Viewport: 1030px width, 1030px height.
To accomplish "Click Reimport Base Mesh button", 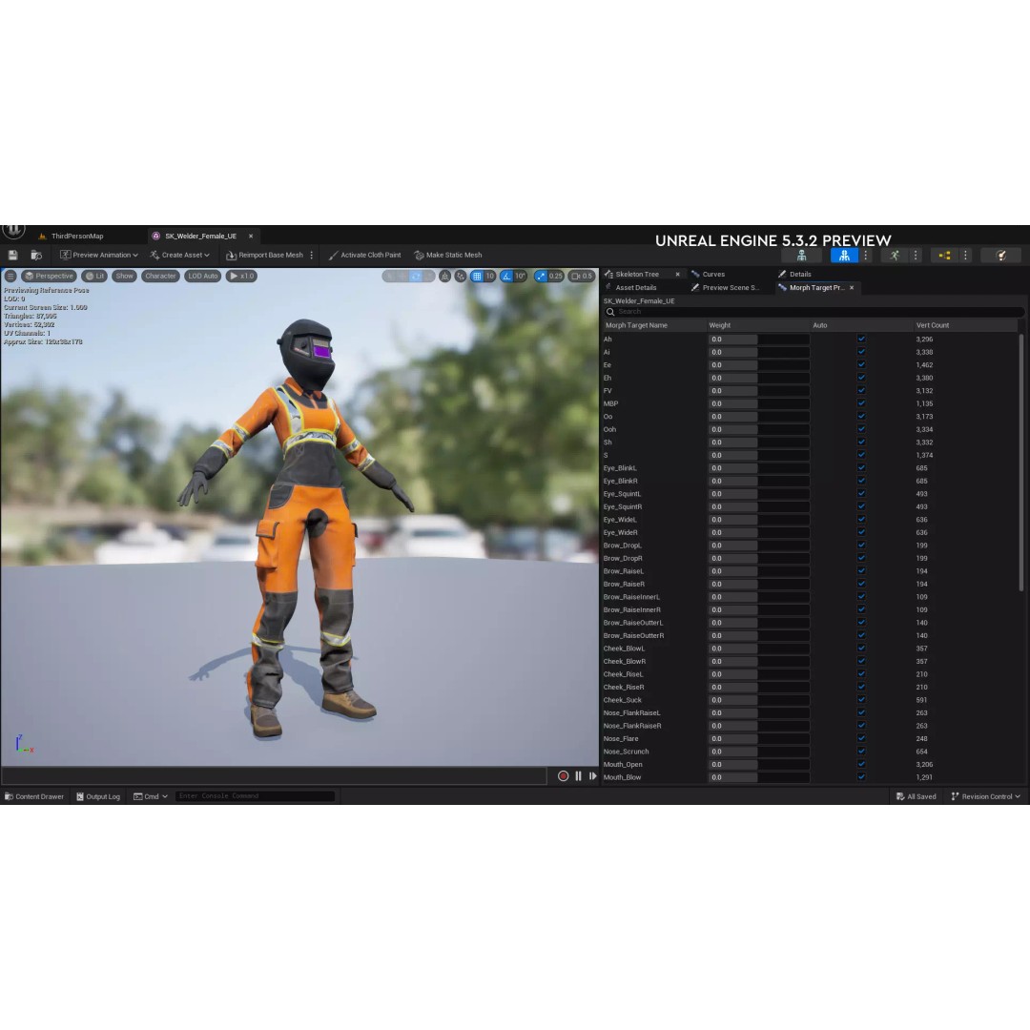I will tap(264, 255).
